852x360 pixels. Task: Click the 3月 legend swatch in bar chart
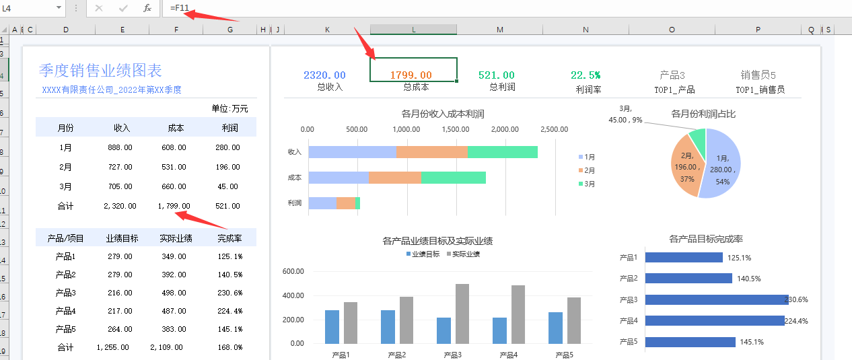[x=581, y=184]
